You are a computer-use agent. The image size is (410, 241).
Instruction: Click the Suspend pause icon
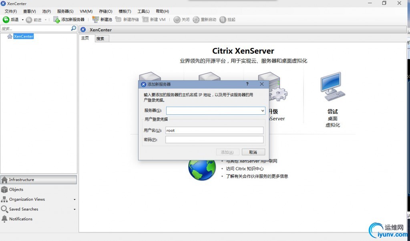click(x=223, y=20)
